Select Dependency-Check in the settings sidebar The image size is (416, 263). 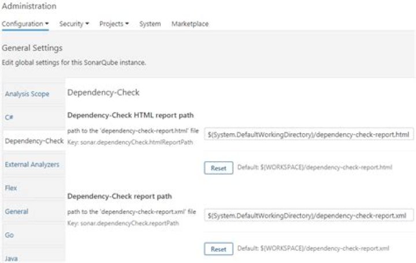pos(34,141)
